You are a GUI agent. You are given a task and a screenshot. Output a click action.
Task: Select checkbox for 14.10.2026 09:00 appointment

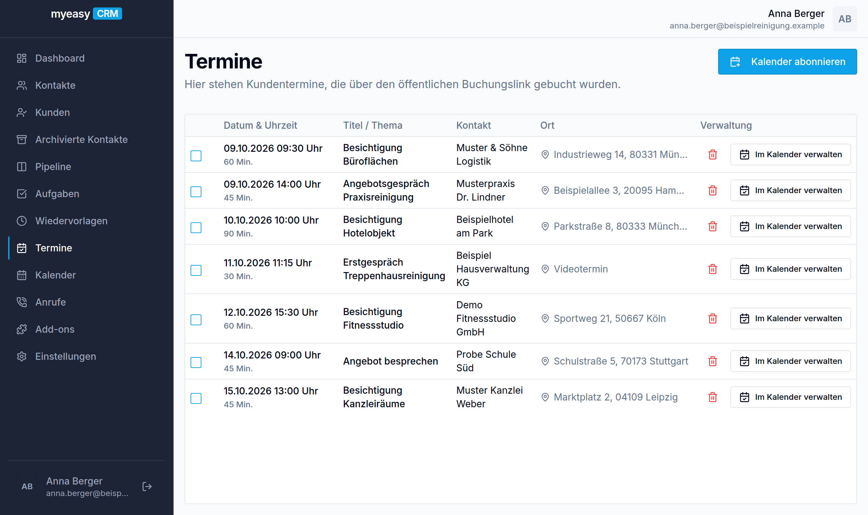coord(196,363)
